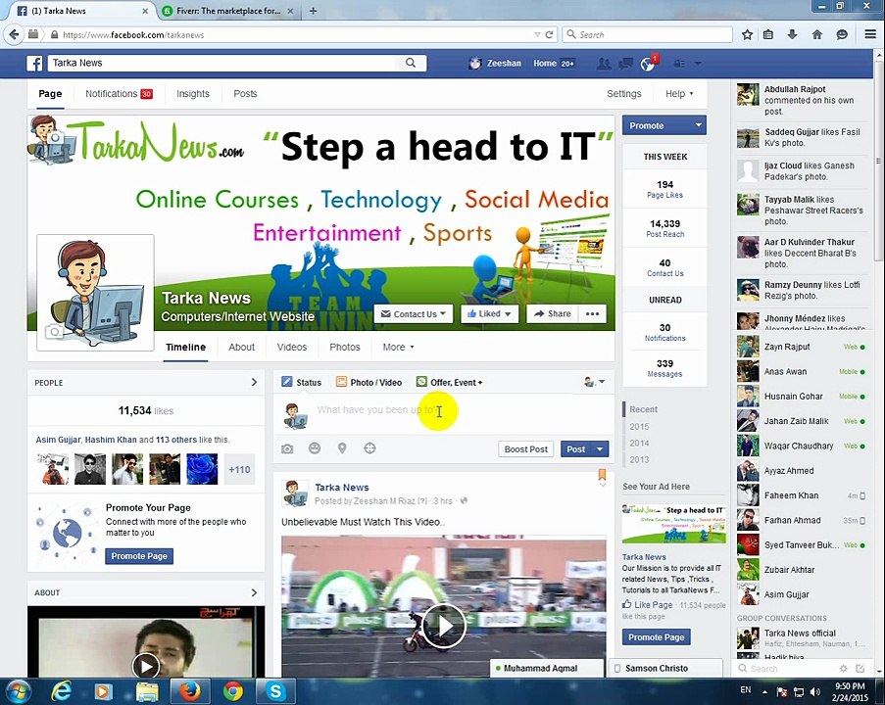Open Skype from the taskbar

click(x=275, y=691)
